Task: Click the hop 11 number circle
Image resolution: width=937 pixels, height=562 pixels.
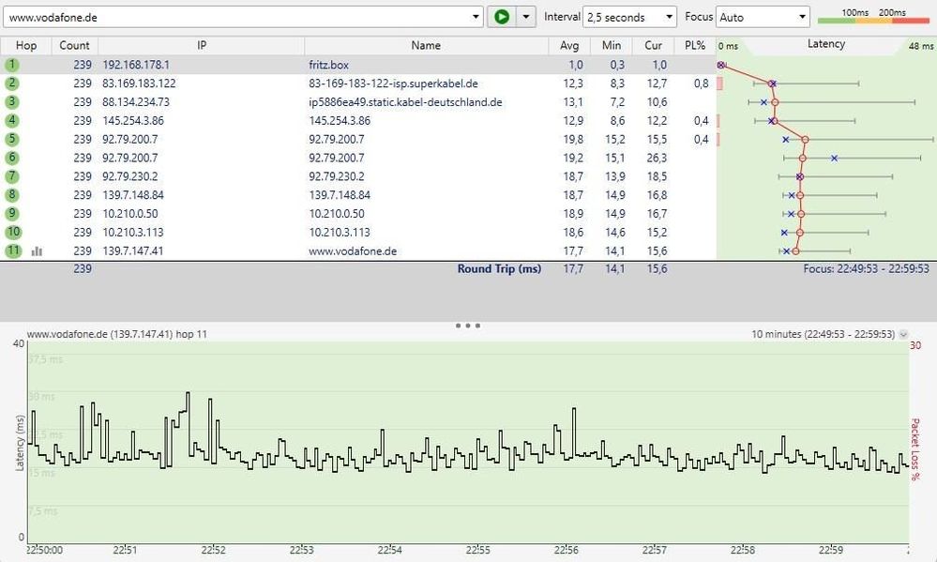Action: click(x=11, y=251)
